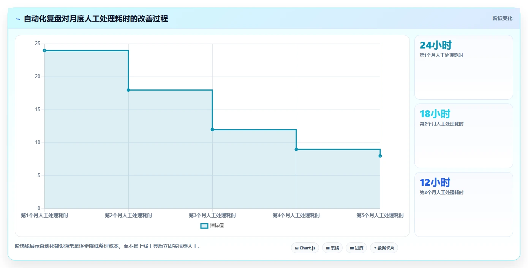Select the 表格 tag chip
The width and height of the screenshot is (528, 268).
[x=332, y=248]
